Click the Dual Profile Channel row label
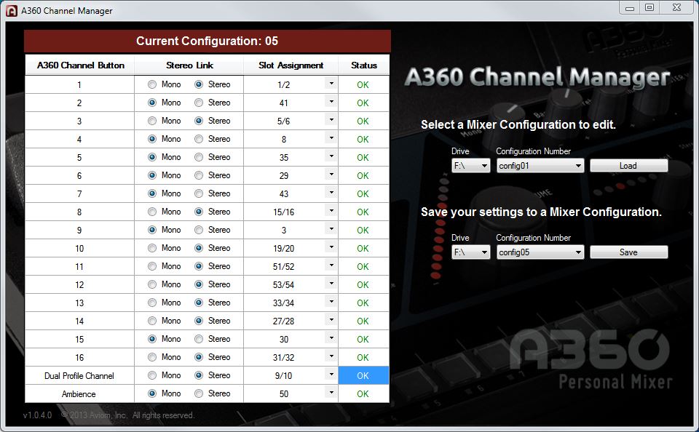699x432 pixels. [x=79, y=375]
